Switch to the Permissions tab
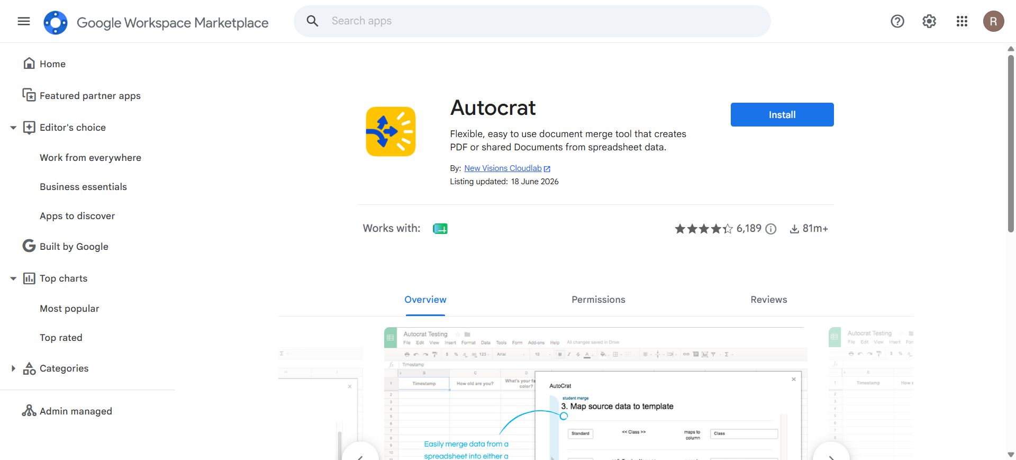This screenshot has width=1016, height=460. click(x=598, y=300)
